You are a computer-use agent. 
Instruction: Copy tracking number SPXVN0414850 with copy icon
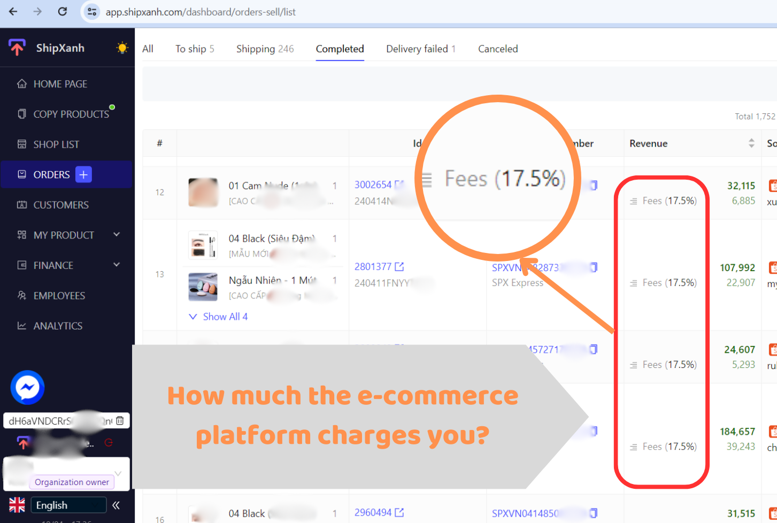click(594, 512)
